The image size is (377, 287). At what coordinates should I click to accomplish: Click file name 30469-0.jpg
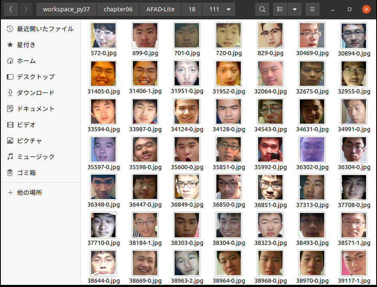click(312, 53)
